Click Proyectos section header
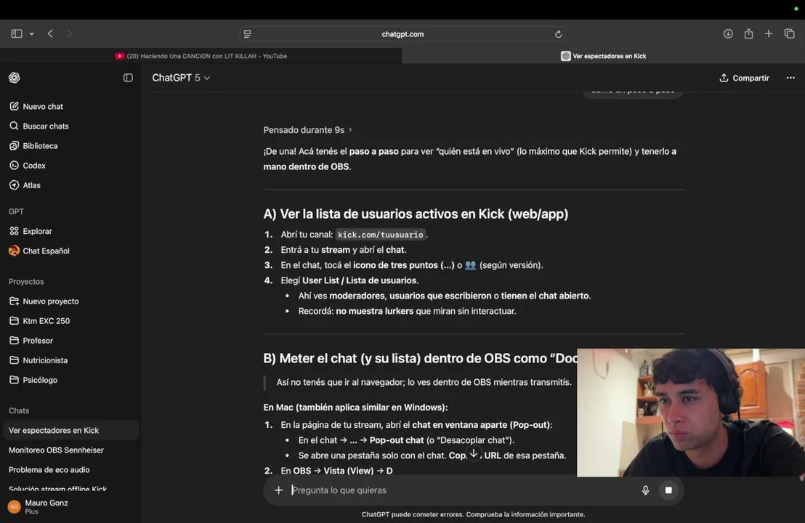Image resolution: width=805 pixels, height=523 pixels. (x=26, y=282)
